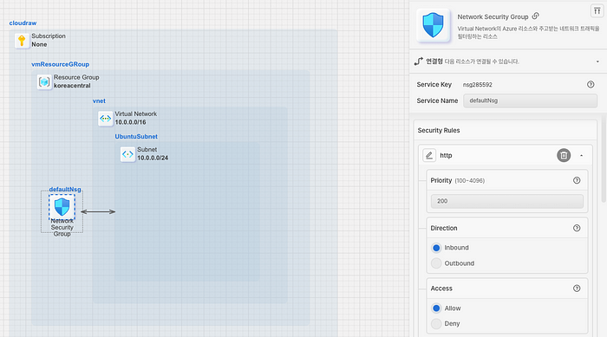Select the defaultNsg shield icon on canvas
The width and height of the screenshot is (607, 337).
tap(62, 206)
